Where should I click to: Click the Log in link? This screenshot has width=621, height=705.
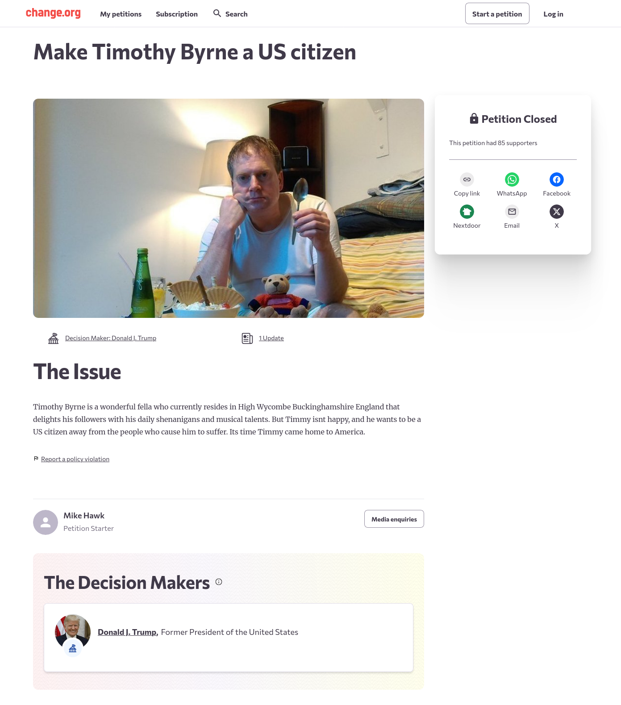[554, 14]
